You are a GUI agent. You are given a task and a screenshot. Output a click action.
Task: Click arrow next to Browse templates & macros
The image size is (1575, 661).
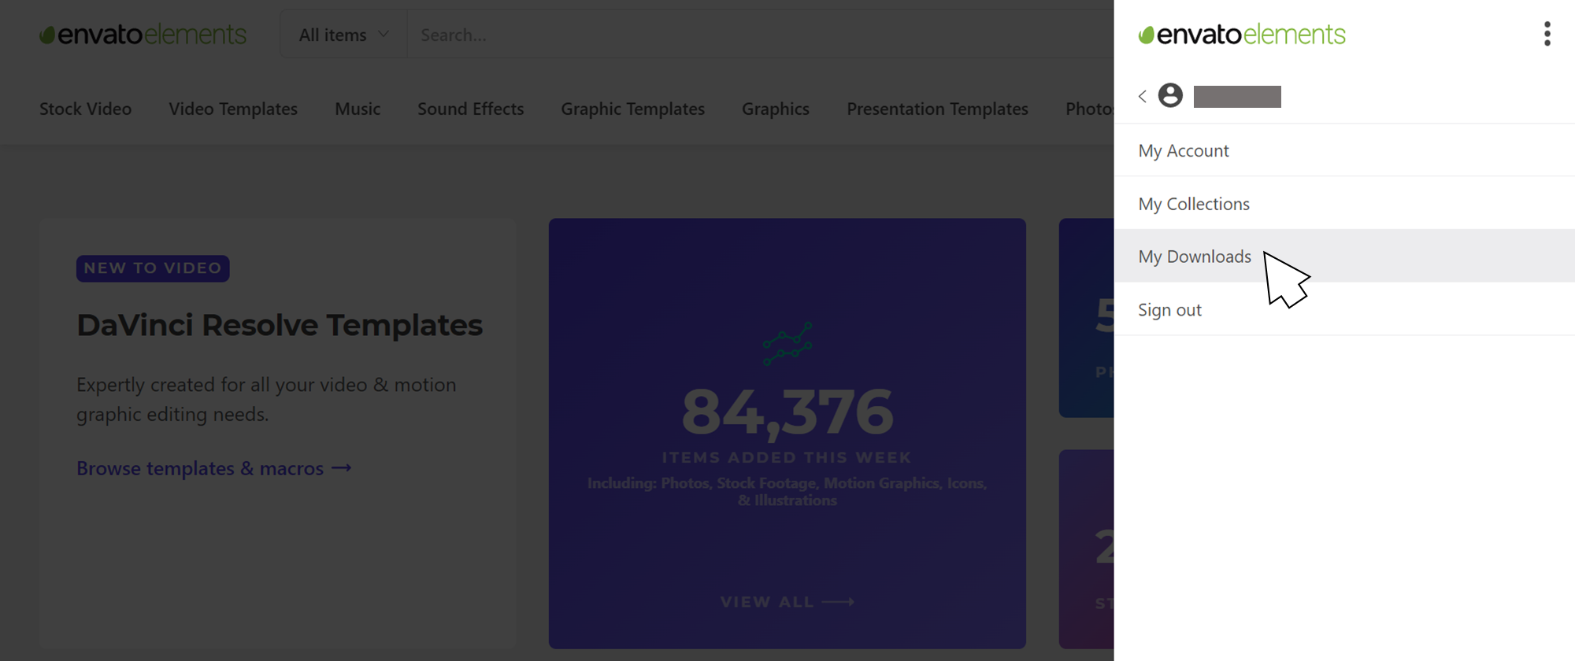pyautogui.click(x=341, y=468)
